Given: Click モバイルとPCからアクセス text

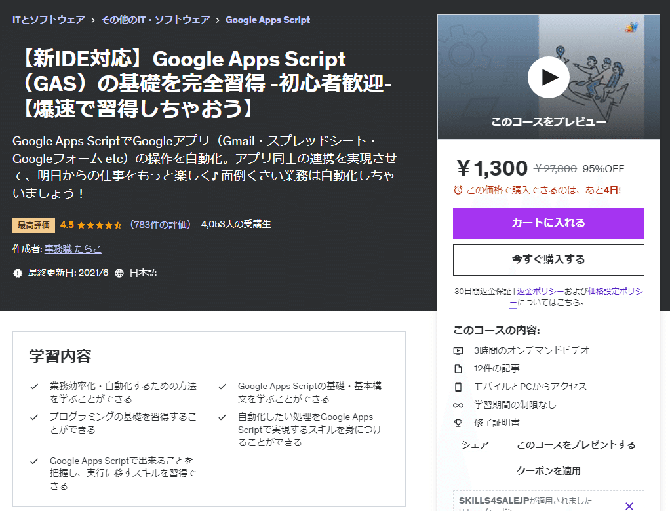Looking at the screenshot, I should [530, 387].
